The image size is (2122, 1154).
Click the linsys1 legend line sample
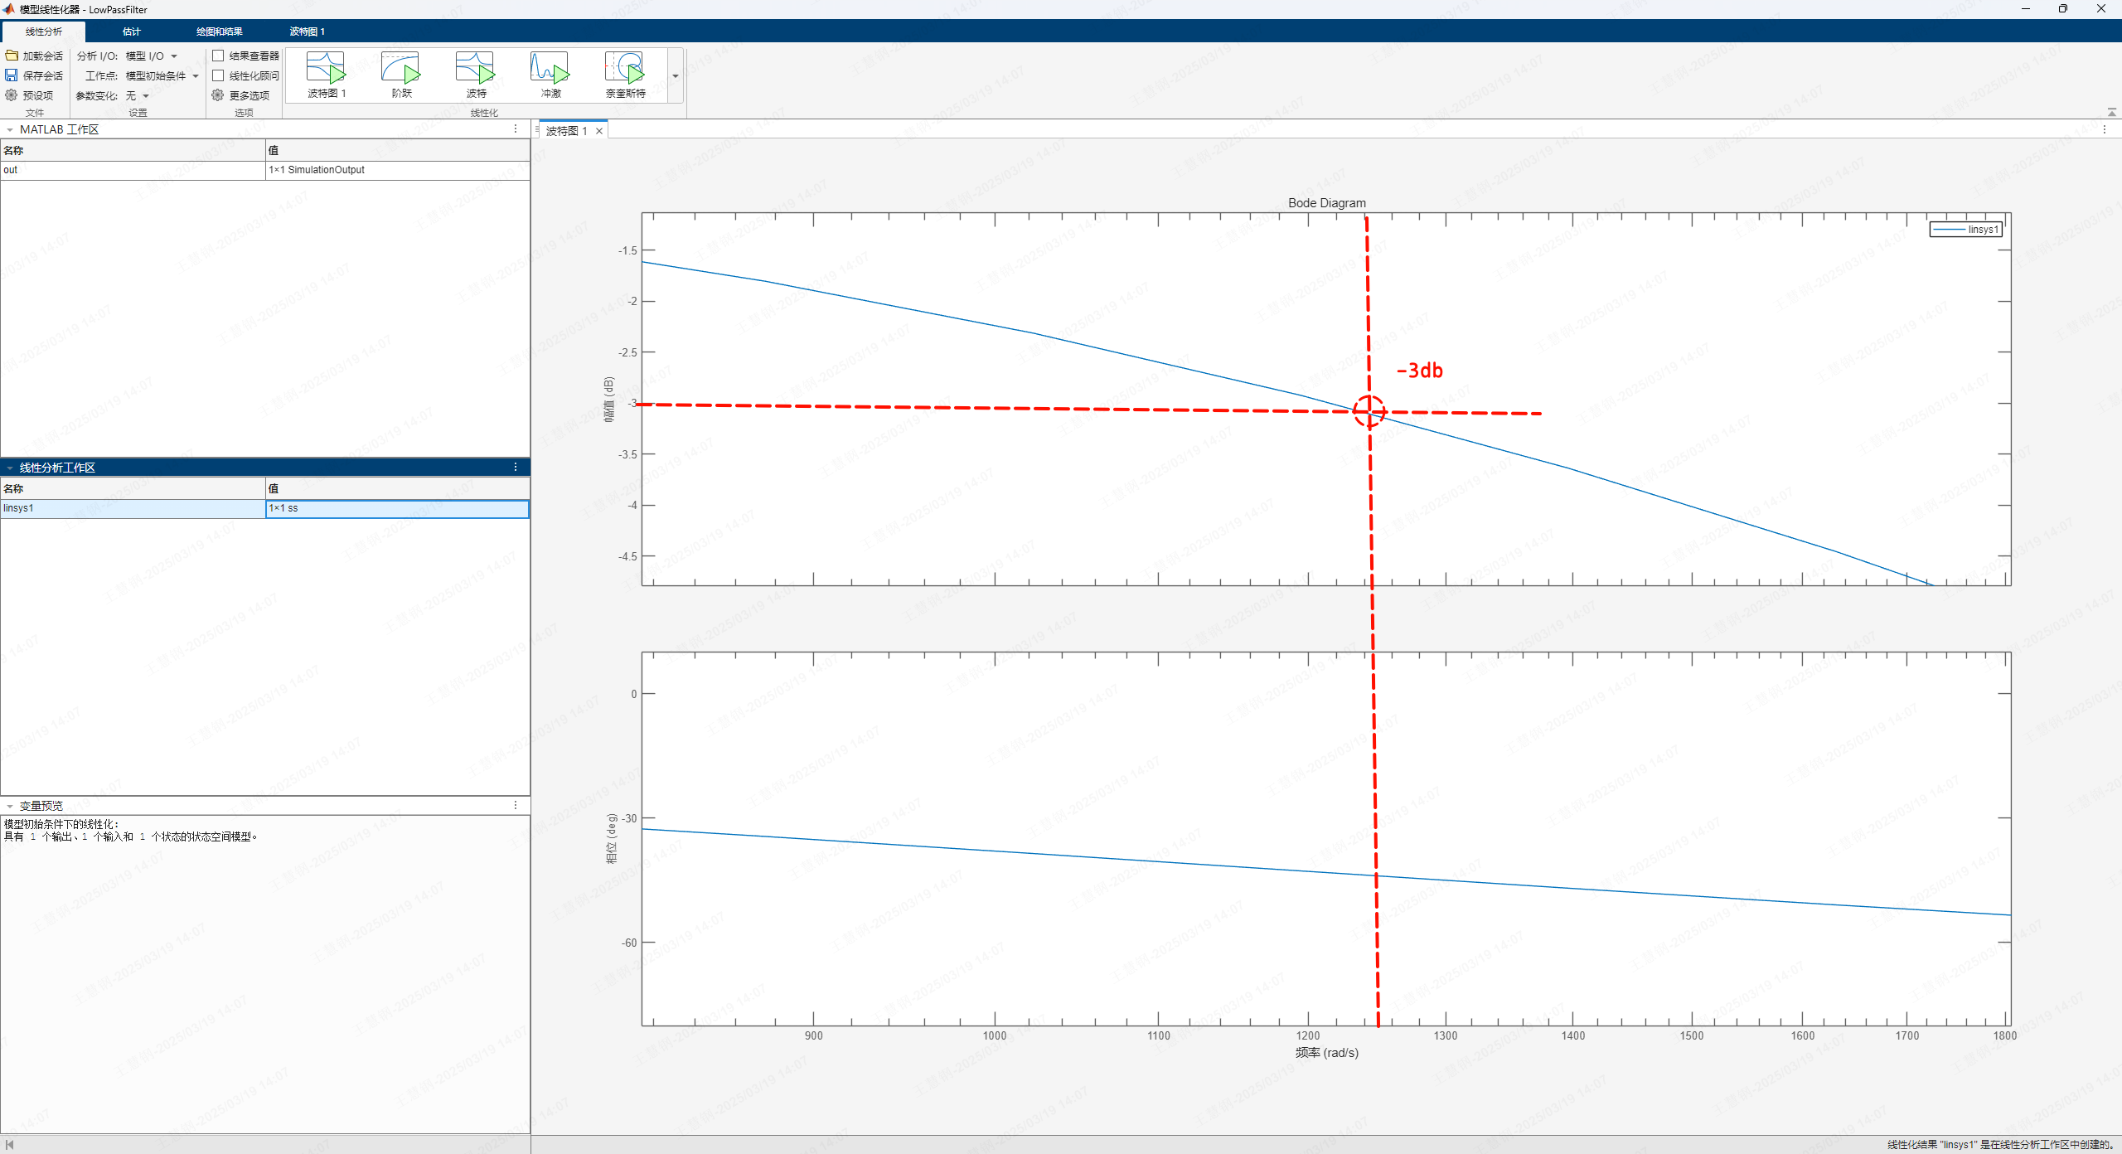click(x=1948, y=230)
